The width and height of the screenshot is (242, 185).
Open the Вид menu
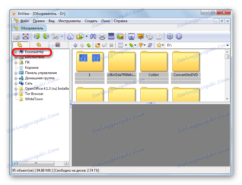click(x=52, y=21)
